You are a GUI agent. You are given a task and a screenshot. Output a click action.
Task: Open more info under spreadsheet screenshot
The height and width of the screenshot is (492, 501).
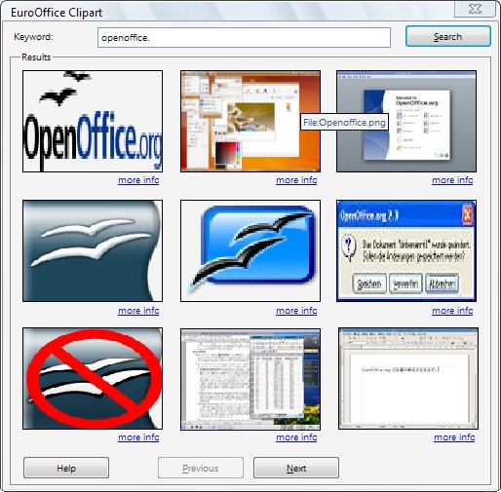296,437
